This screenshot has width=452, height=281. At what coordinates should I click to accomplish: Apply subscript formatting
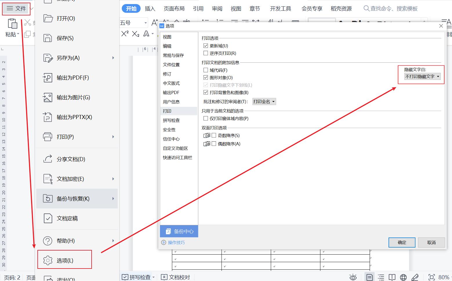click(x=135, y=34)
